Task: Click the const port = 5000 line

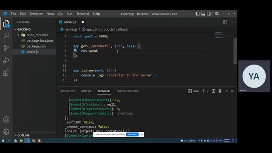Action: point(91,36)
